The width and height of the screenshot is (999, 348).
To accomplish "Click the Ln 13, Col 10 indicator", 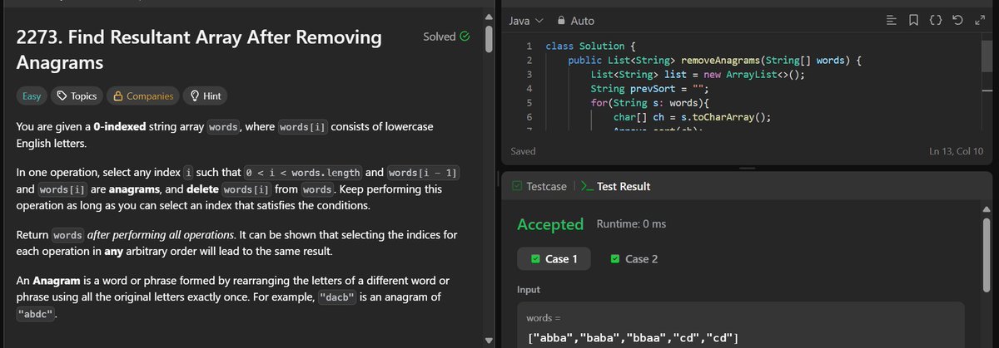I will pyautogui.click(x=957, y=151).
